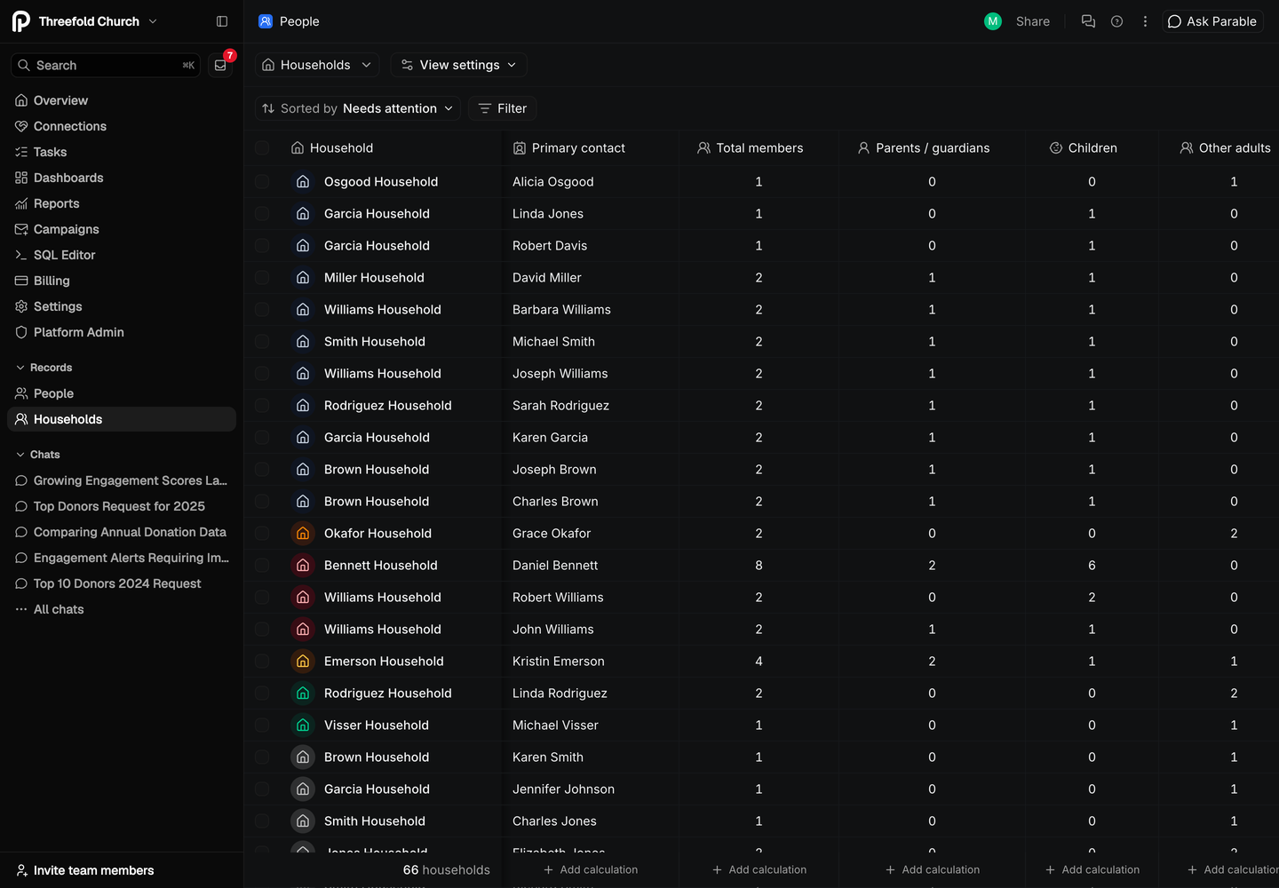Check the Miller Household row checkbox
The image size is (1279, 888).
pyautogui.click(x=262, y=278)
